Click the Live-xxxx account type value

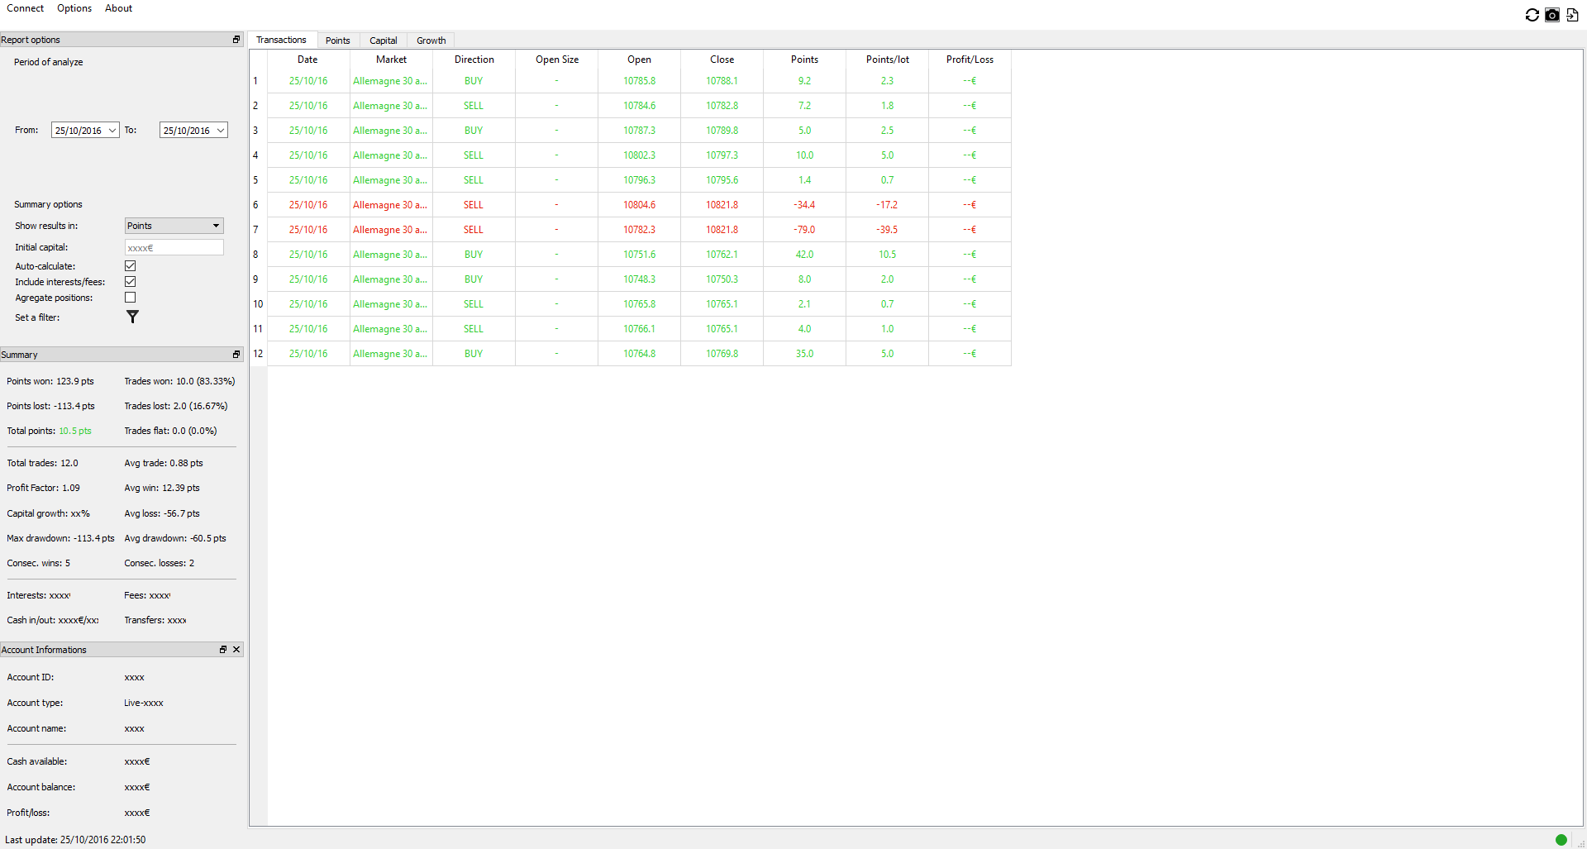tap(144, 703)
